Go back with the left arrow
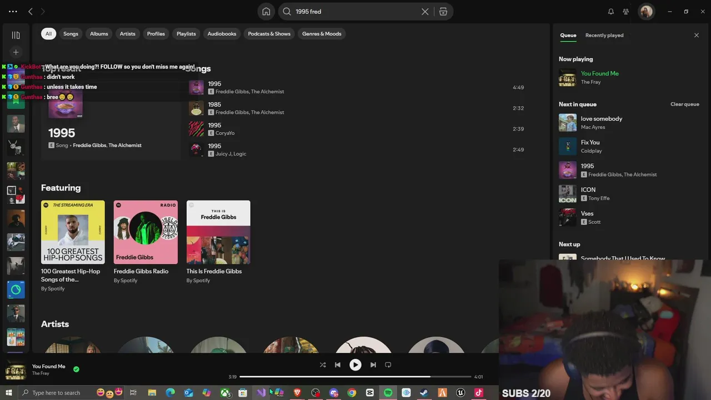The width and height of the screenshot is (711, 400). tap(31, 12)
